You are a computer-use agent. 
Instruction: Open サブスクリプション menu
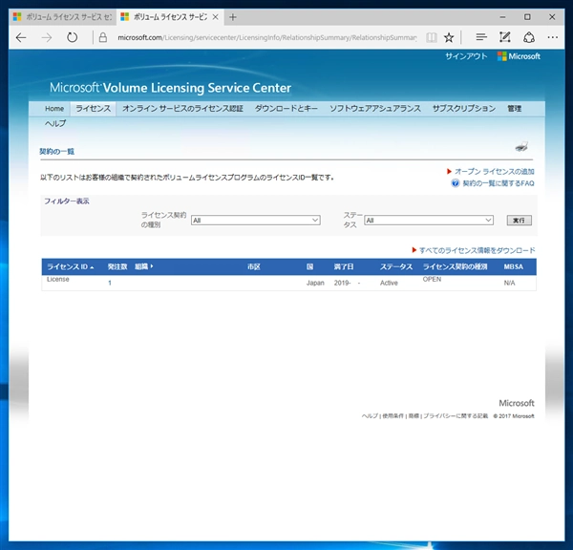(464, 109)
